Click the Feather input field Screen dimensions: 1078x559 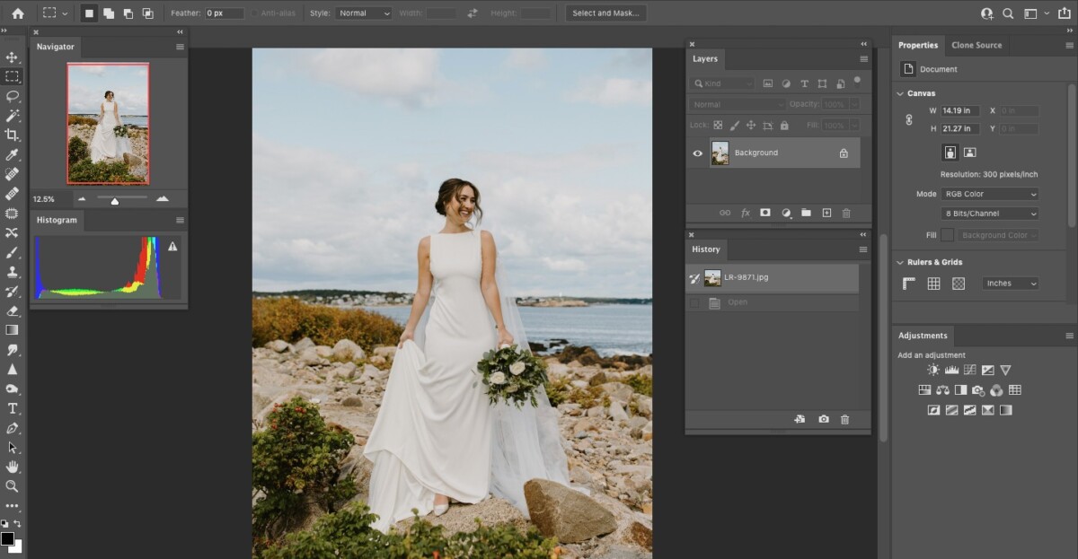tap(224, 13)
